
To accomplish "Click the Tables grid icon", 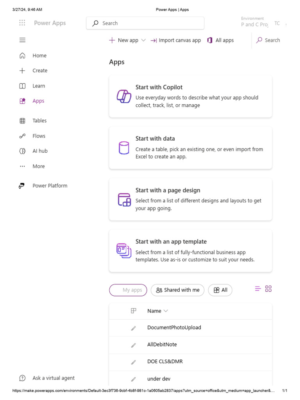I will point(22,121).
